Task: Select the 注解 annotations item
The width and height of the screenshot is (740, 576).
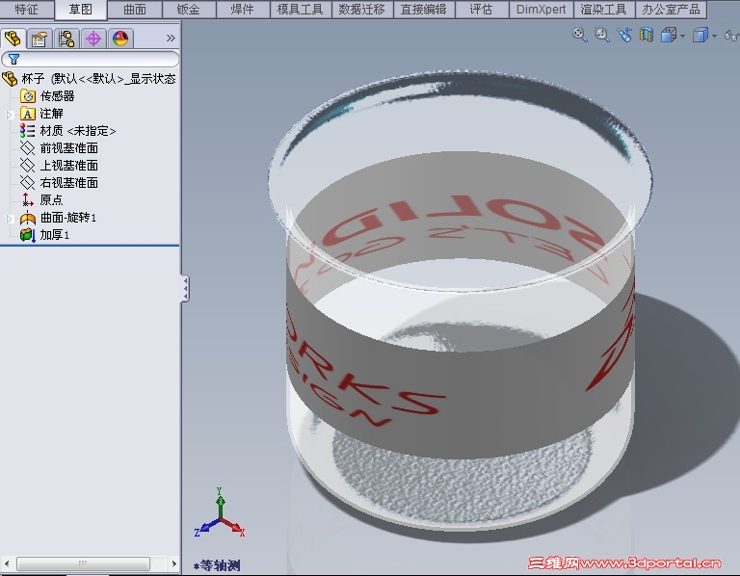Action: pos(41,114)
